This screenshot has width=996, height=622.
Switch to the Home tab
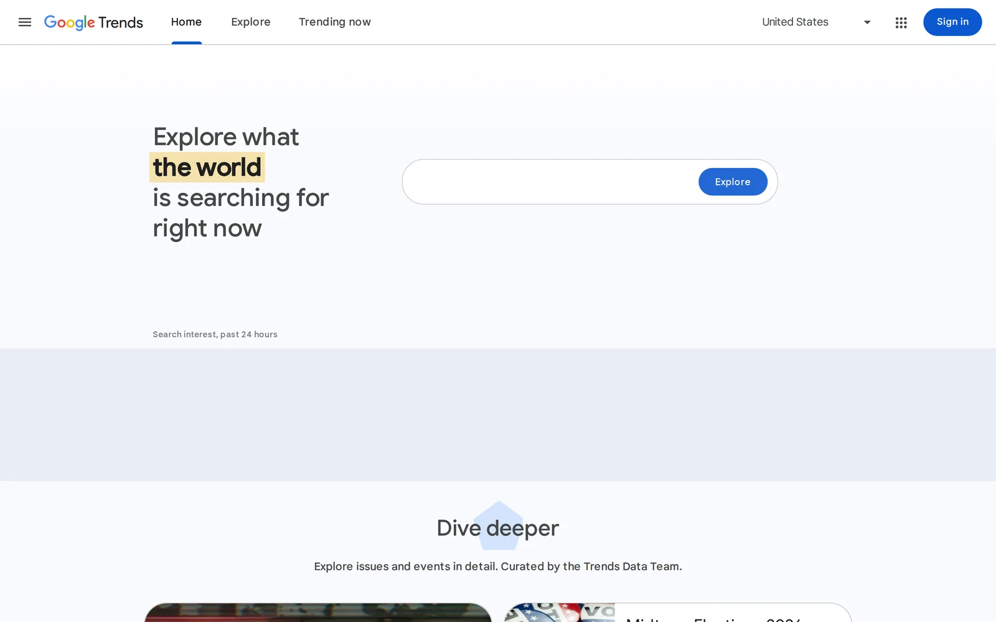tap(186, 22)
